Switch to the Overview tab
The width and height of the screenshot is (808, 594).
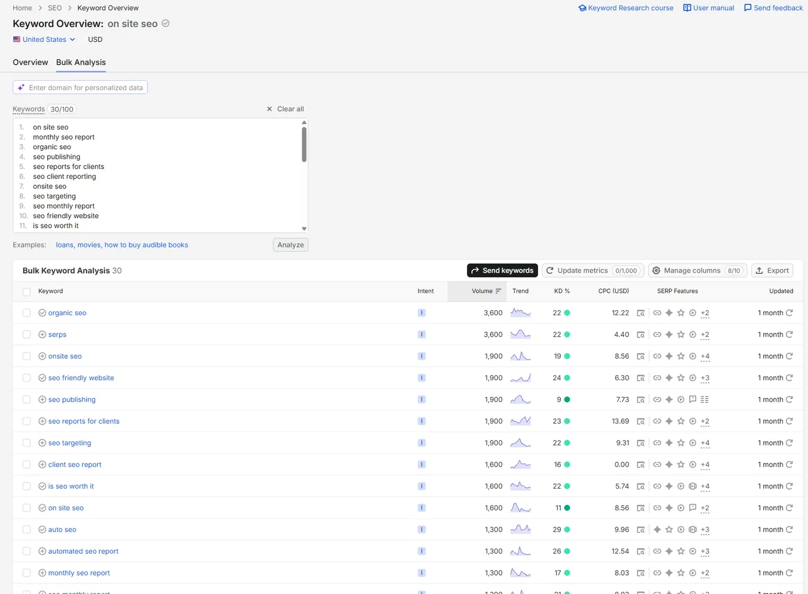click(x=30, y=62)
